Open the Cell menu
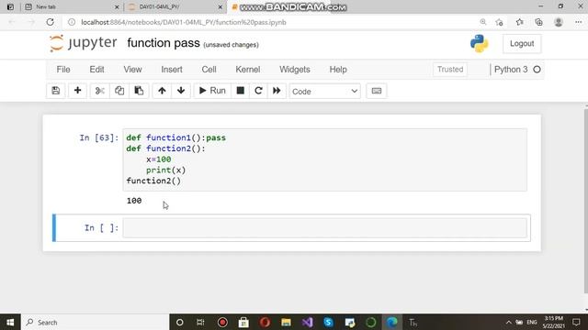The image size is (588, 330). point(209,70)
